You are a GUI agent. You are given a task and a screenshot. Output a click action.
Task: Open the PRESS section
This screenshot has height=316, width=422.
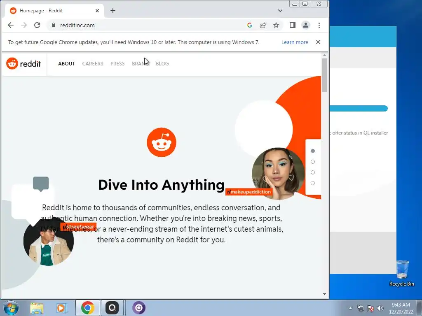click(x=117, y=64)
